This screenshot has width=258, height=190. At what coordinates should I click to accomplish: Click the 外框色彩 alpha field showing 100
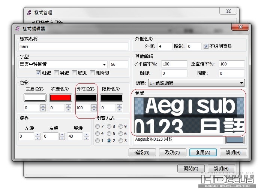[x=83, y=108]
